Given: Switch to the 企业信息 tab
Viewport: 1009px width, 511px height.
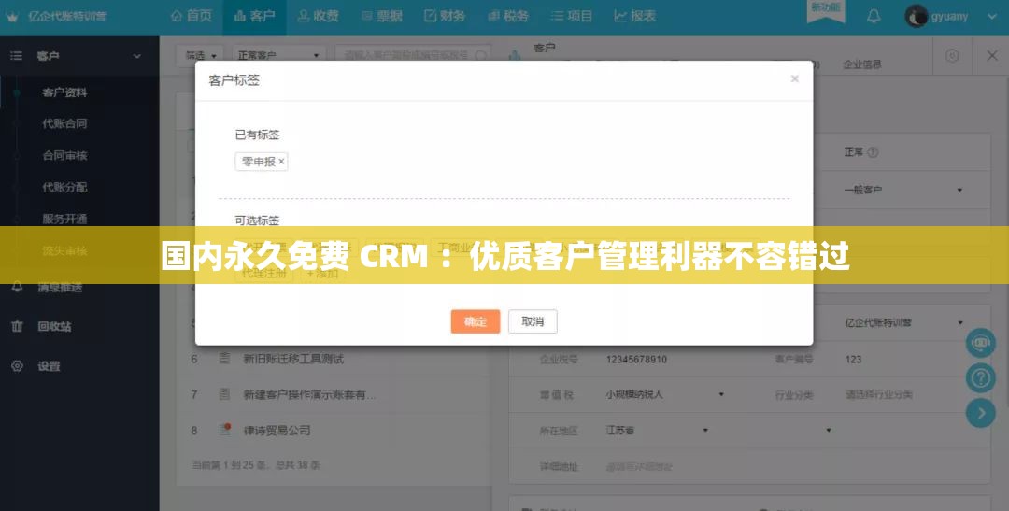Looking at the screenshot, I should point(862,64).
